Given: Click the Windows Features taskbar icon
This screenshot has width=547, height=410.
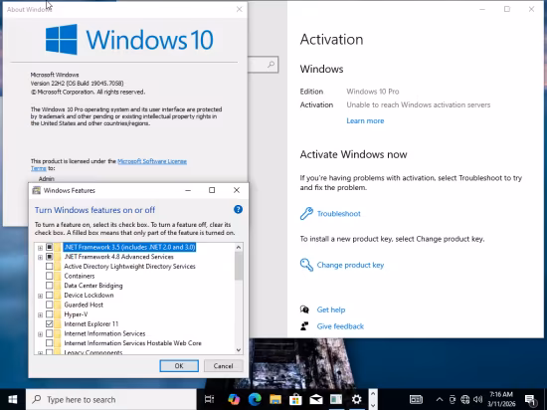Looking at the screenshot, I should click(x=336, y=399).
